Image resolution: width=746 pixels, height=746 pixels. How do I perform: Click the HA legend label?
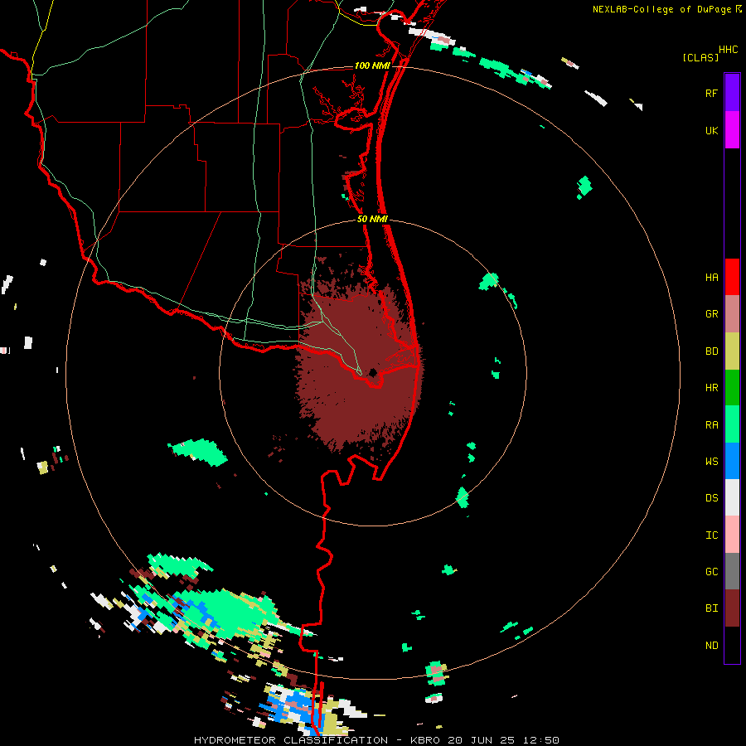711,277
